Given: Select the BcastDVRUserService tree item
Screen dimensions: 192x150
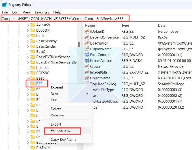Looking at the screenshot, I should (53, 57).
